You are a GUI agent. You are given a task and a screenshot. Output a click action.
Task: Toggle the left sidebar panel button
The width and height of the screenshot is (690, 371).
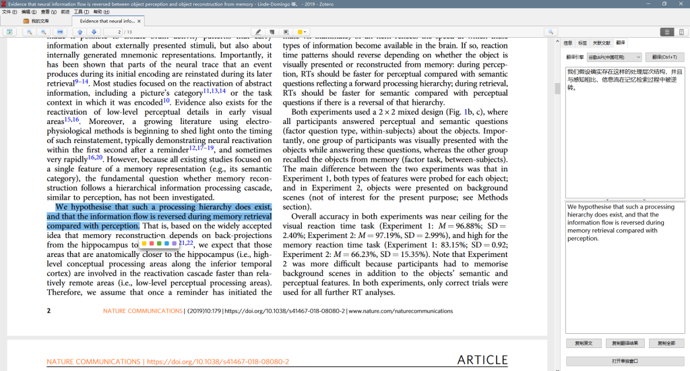point(9,32)
